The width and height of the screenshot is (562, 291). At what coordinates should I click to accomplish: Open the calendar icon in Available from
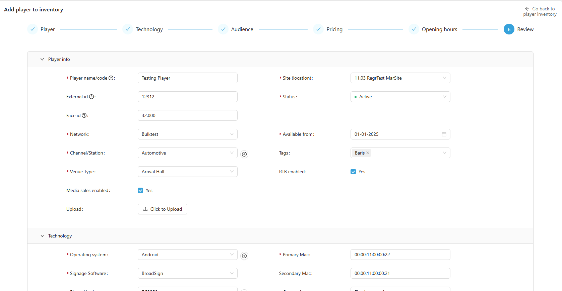pyautogui.click(x=444, y=134)
